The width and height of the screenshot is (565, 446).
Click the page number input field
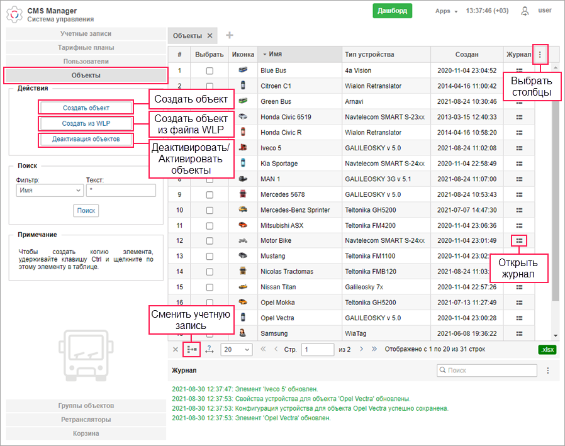tap(318, 350)
